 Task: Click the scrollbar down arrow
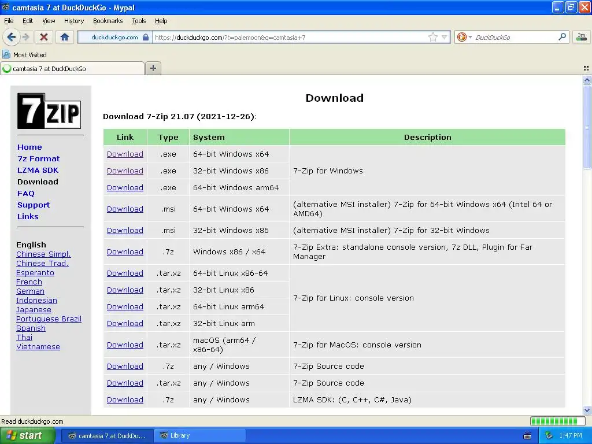[x=587, y=410]
